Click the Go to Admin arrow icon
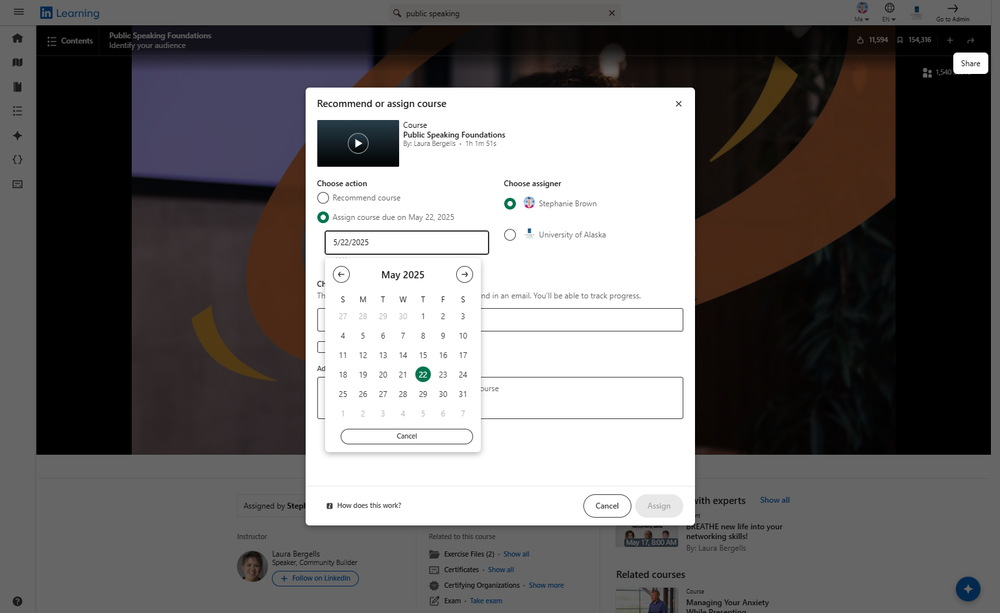This screenshot has height=613, width=1000. [x=952, y=8]
